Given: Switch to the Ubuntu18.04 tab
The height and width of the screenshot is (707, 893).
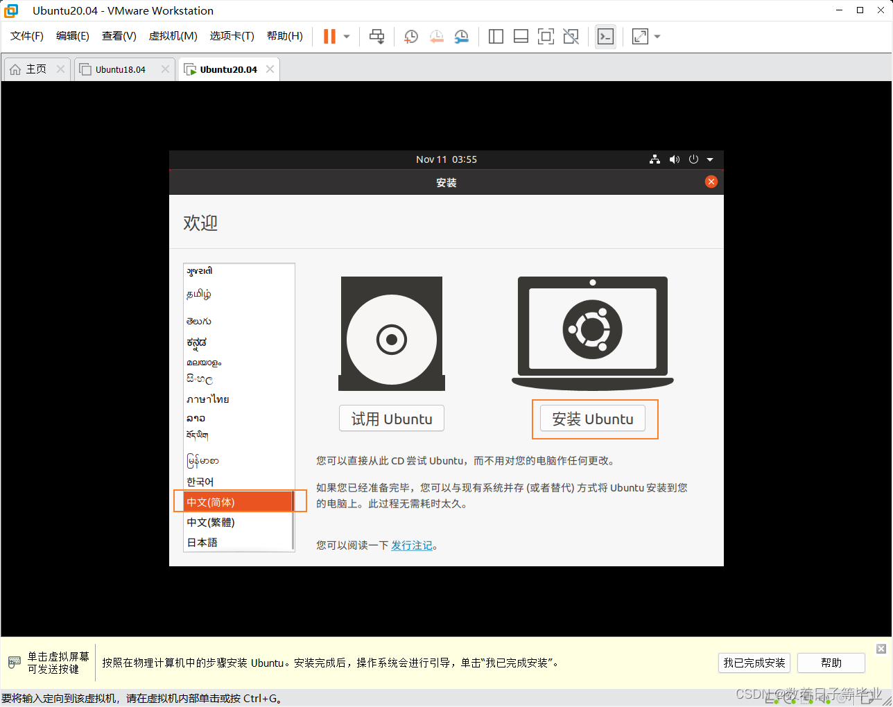Looking at the screenshot, I should point(121,69).
